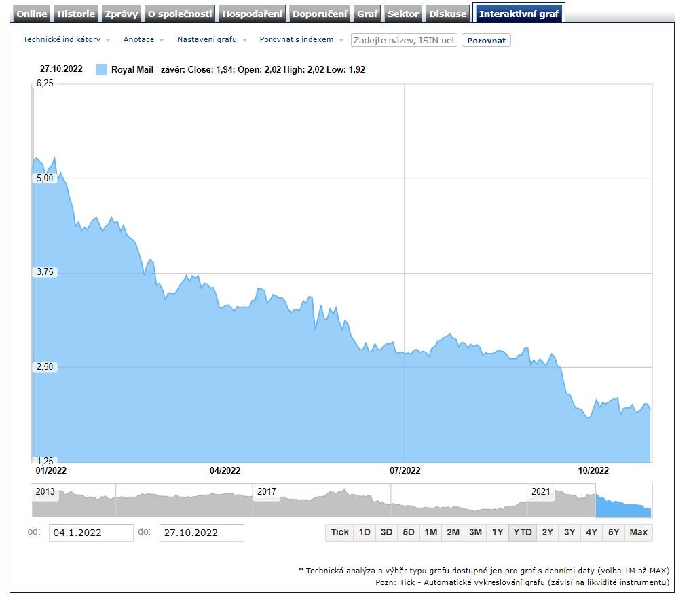Click the name or ISIN search field
The image size is (691, 602).
pyautogui.click(x=405, y=40)
